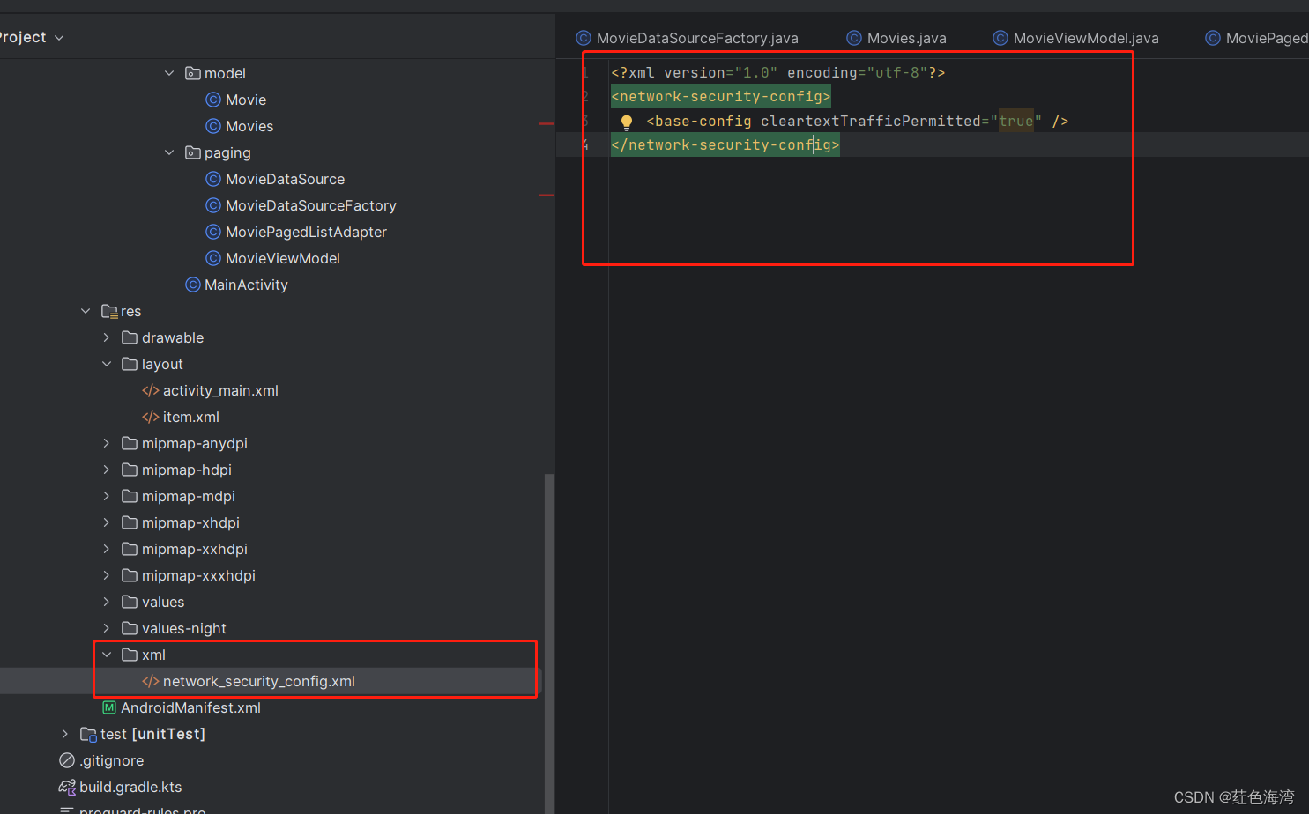Expand the drawable folder chevron

(x=106, y=337)
